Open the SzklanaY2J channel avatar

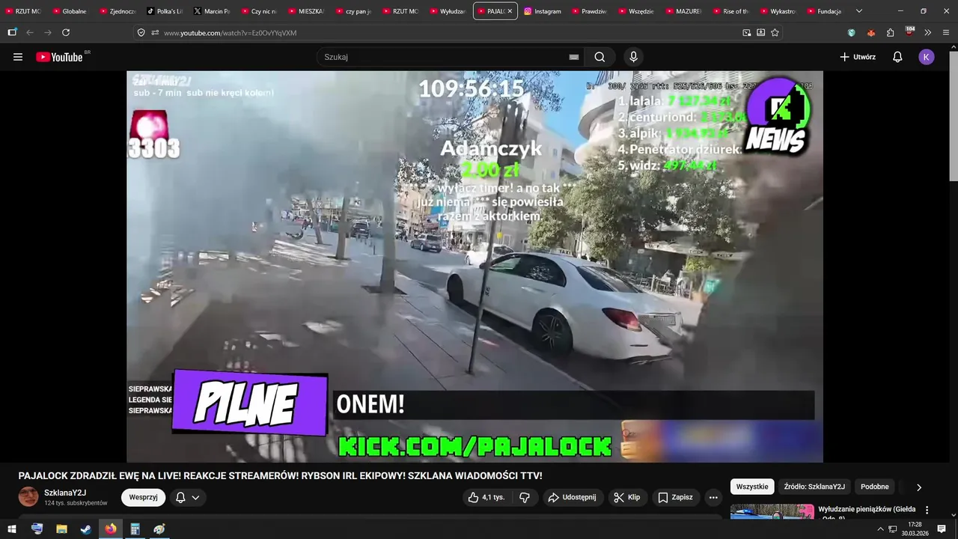28,497
